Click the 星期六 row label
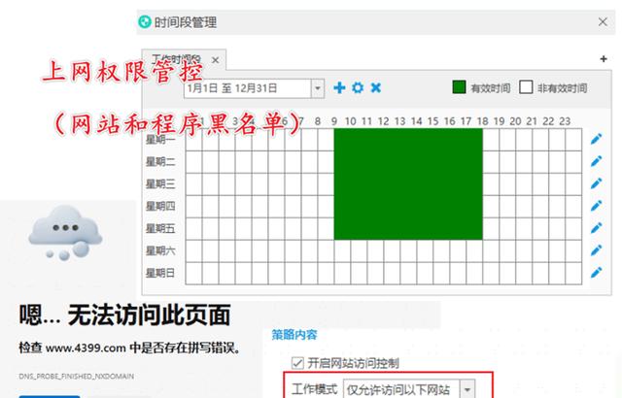 pos(160,250)
